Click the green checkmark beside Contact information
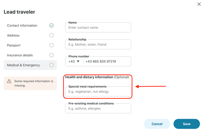The width and height of the screenshot is (203, 132). pos(51,25)
